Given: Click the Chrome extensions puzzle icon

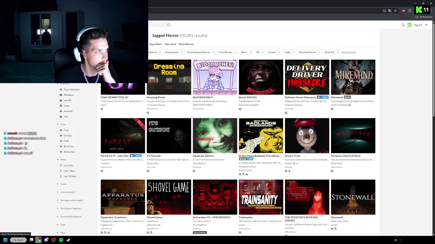Looking at the screenshot, I should point(410,11).
